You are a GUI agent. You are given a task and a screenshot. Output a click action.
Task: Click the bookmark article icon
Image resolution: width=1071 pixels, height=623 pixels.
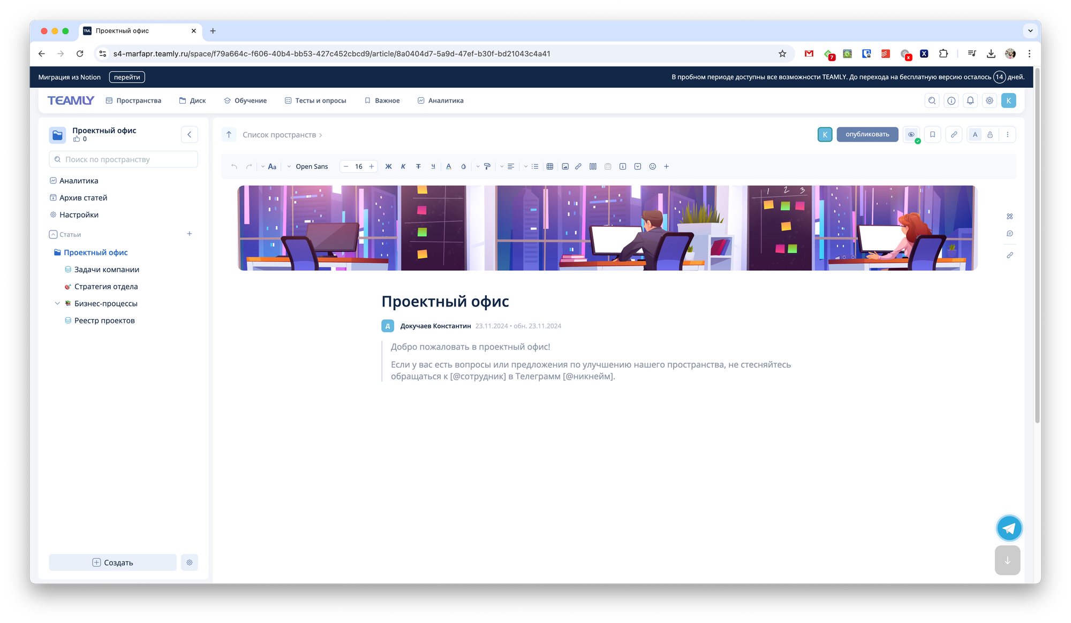[932, 135]
